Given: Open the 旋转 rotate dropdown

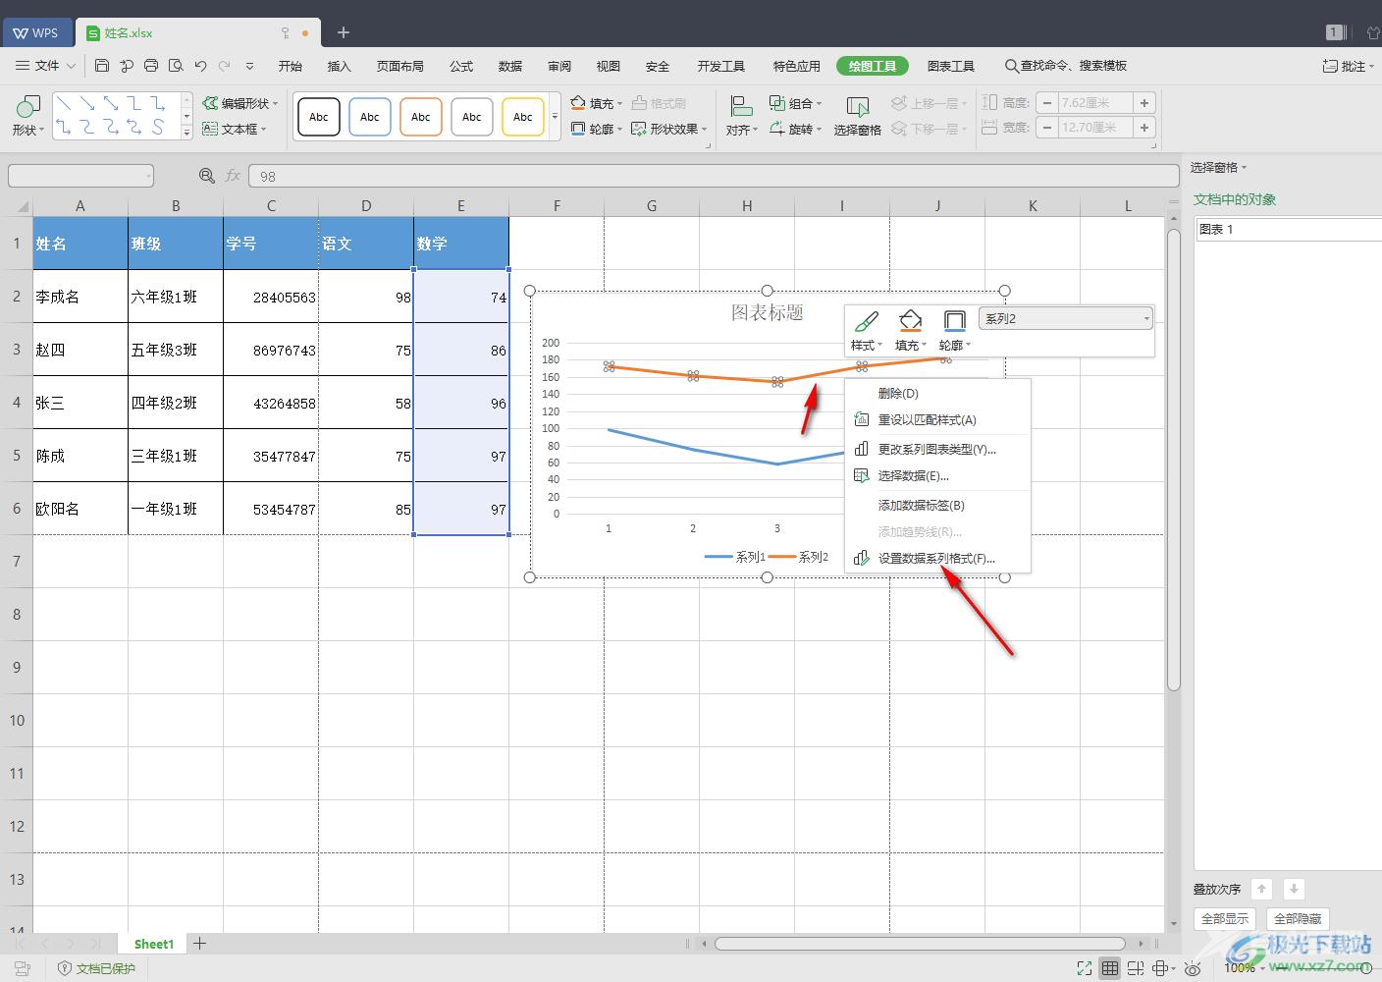Looking at the screenshot, I should [795, 129].
